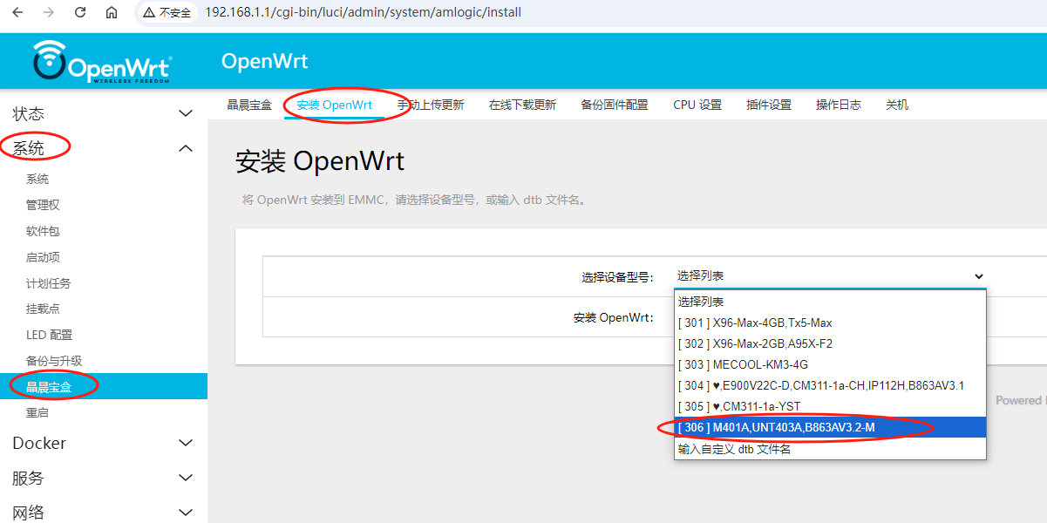Click the OpenWrt logo in header
The width and height of the screenshot is (1047, 523).
pyautogui.click(x=103, y=61)
